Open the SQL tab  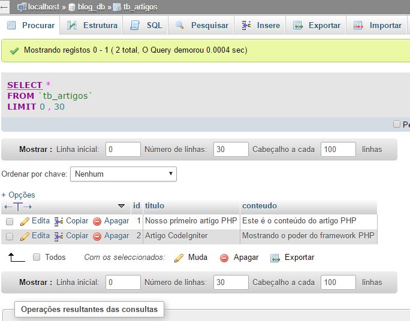pyautogui.click(x=146, y=25)
